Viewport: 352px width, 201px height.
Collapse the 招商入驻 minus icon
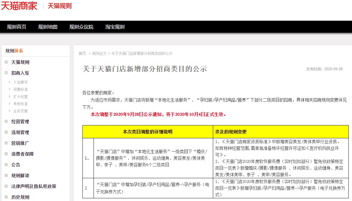[6, 73]
